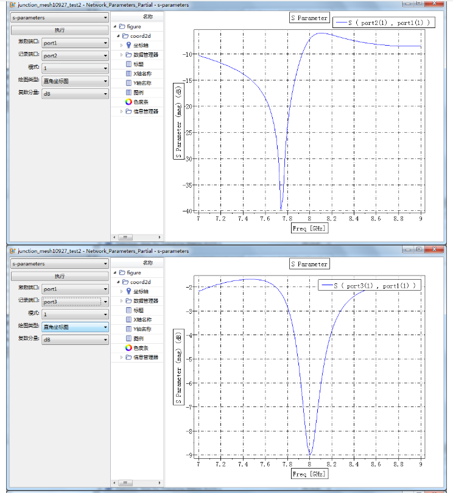Collapse the figure tree node in top window
Image resolution: width=453 pixels, height=493 pixels.
(114, 27)
